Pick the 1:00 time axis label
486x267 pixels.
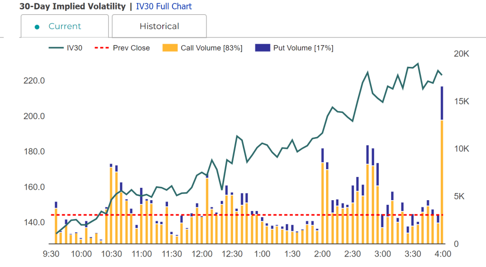(x=262, y=254)
